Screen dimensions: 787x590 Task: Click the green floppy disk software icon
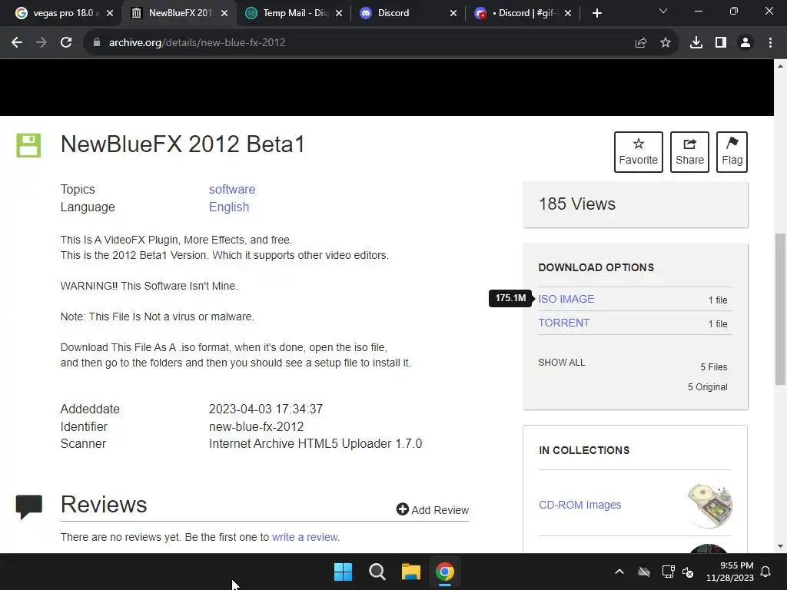pyautogui.click(x=28, y=145)
